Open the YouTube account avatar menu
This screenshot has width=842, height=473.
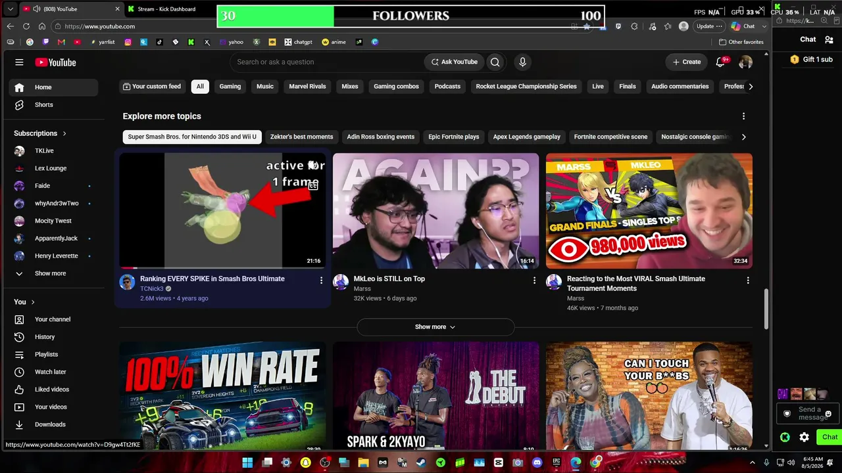point(745,62)
